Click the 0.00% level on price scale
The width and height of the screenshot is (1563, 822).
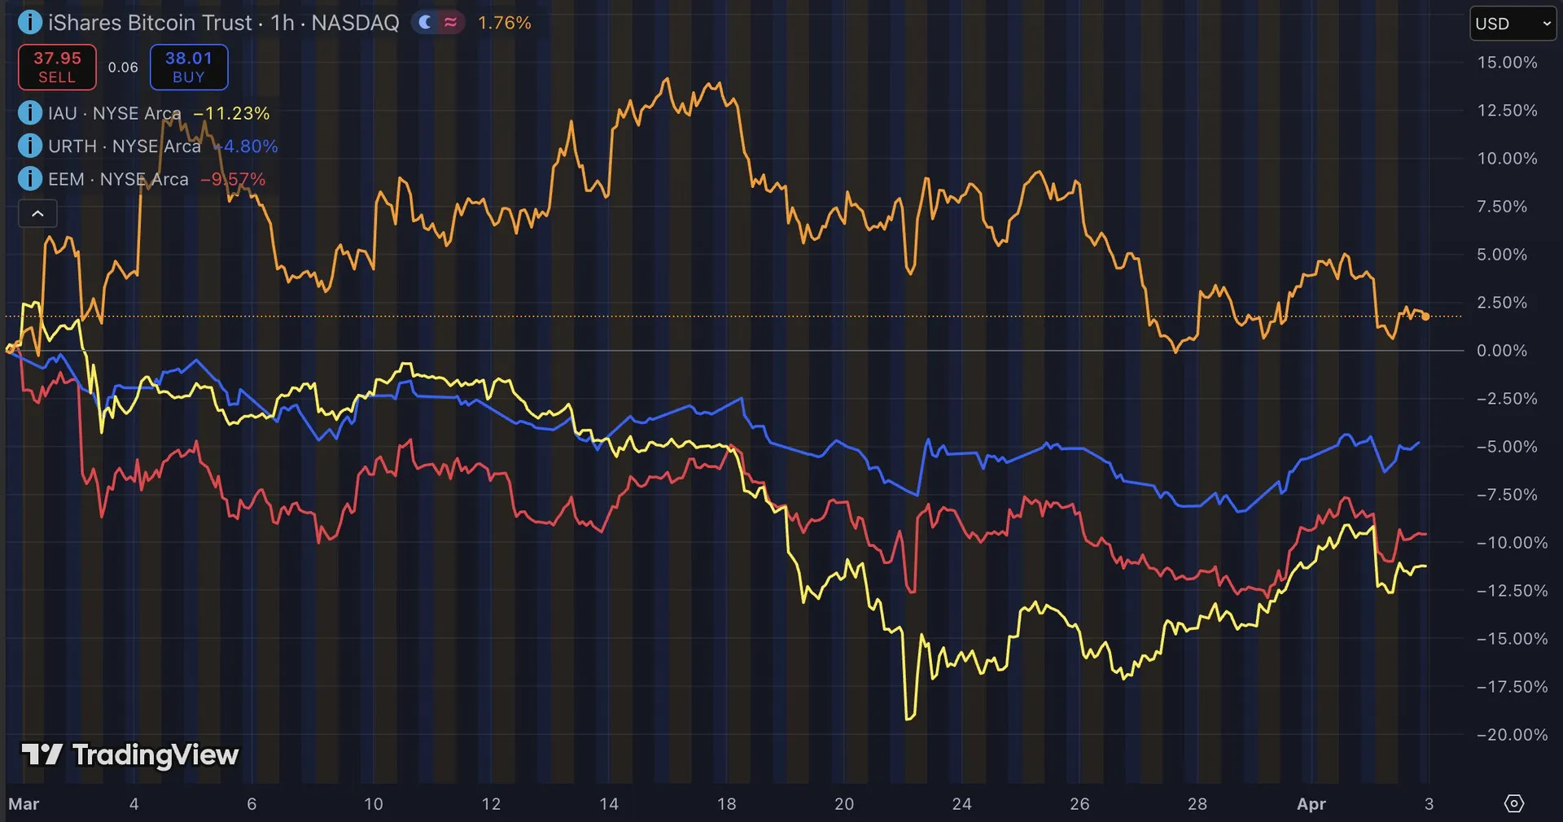click(x=1501, y=351)
